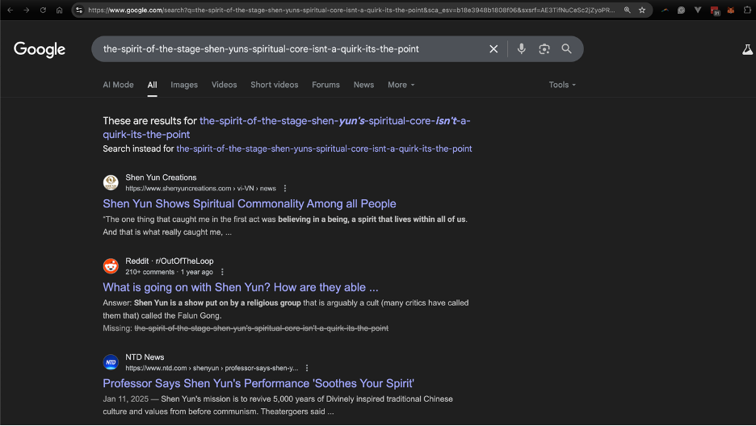Click the struck-through Missing query text
Viewport: 756px width, 426px height.
click(x=262, y=328)
